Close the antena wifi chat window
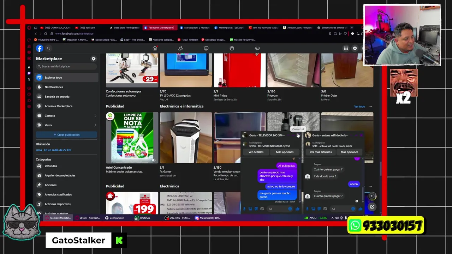The width and height of the screenshot is (452, 254). click(x=361, y=135)
